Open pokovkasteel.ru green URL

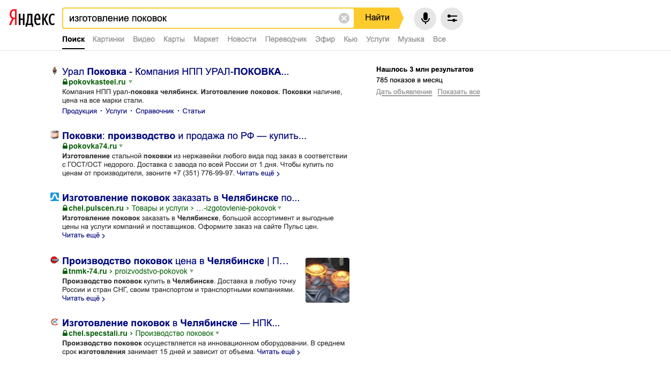97,82
